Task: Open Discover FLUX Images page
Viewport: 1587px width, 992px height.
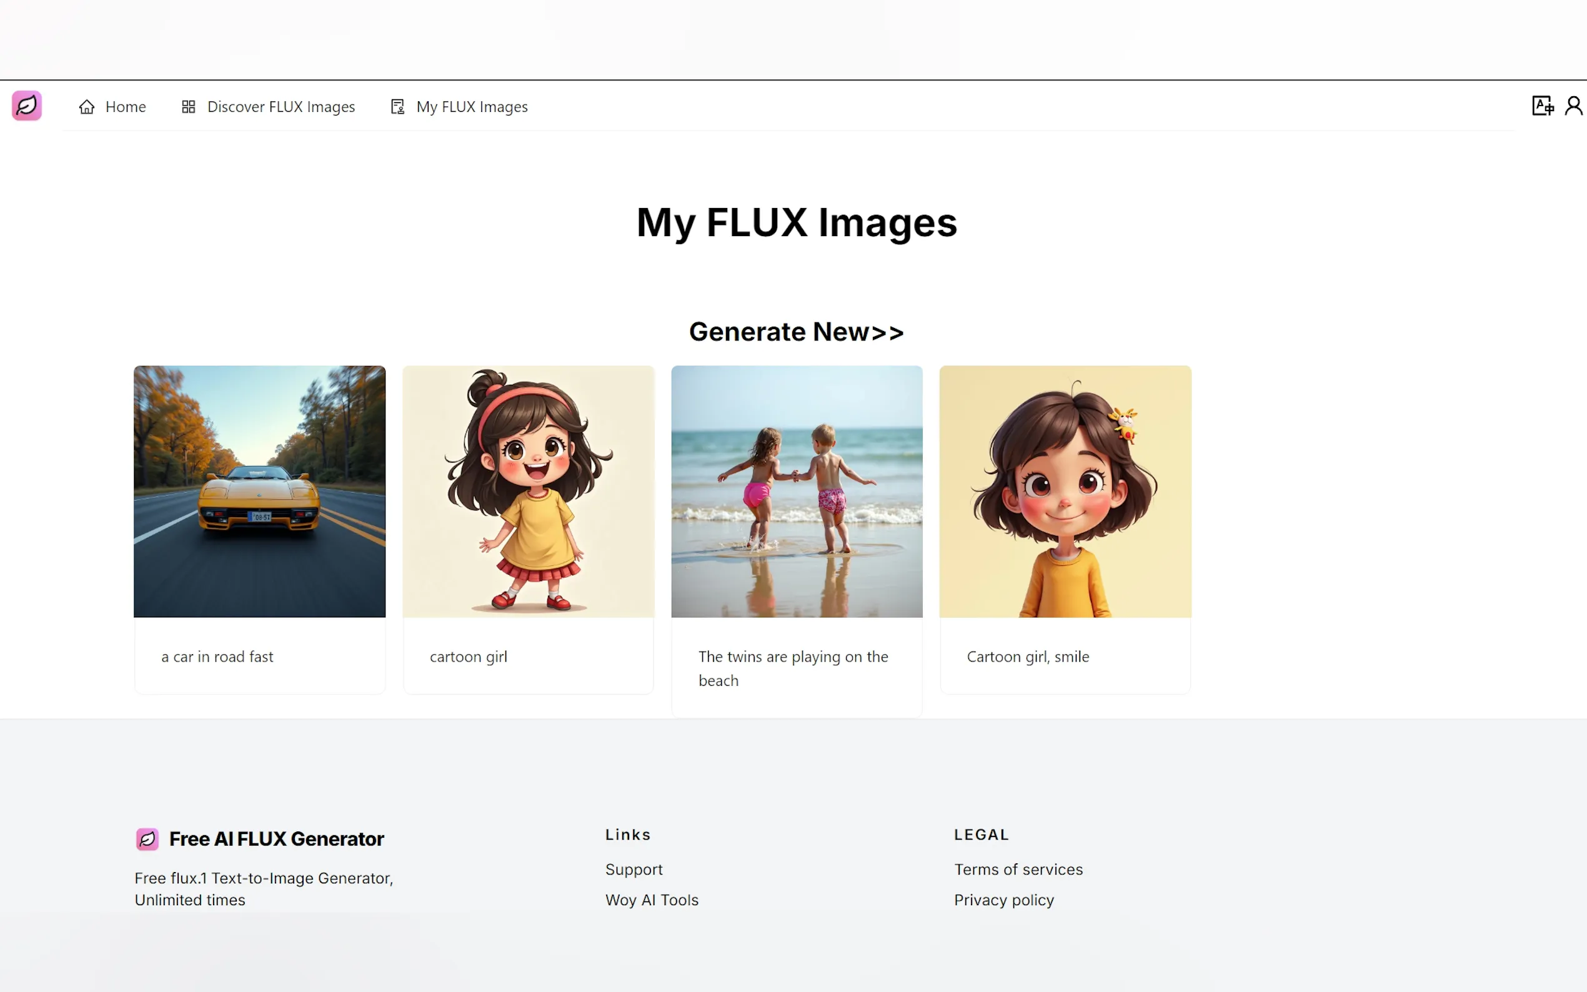Action: pos(281,107)
